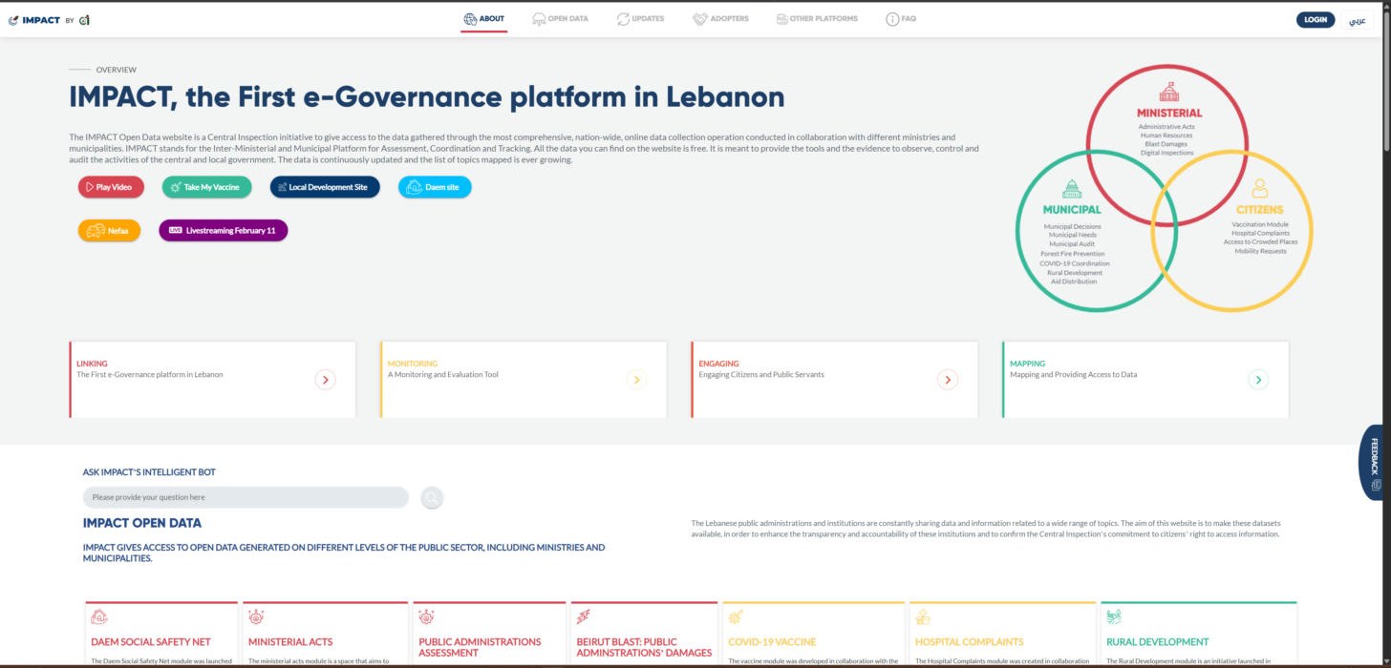Click 'Vaccination Module' in Citizens circle
Image resolution: width=1391 pixels, height=668 pixels.
pyautogui.click(x=1260, y=224)
